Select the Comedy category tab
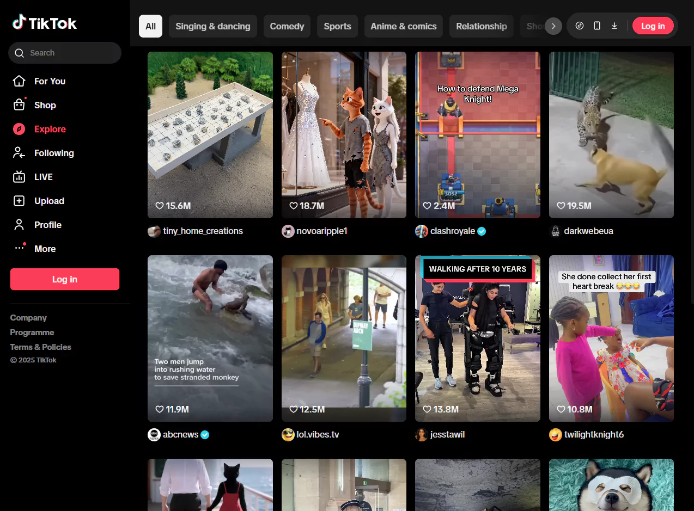The width and height of the screenshot is (694, 511). (x=287, y=26)
